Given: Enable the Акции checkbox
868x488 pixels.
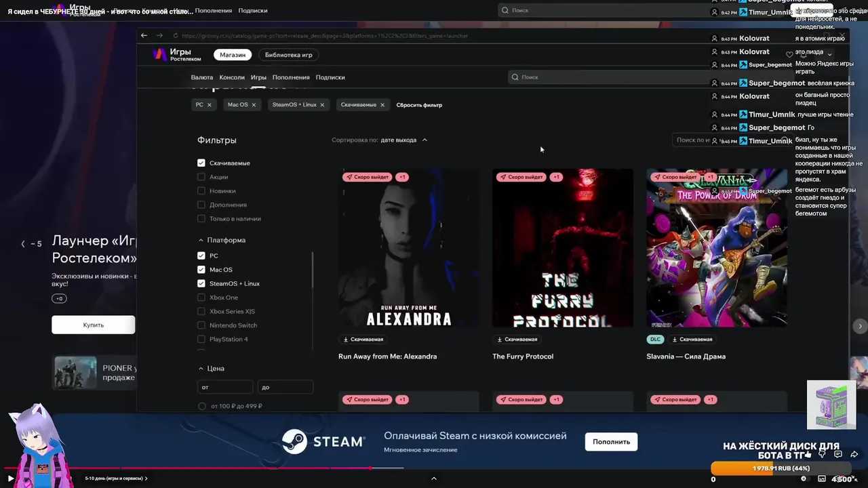Looking at the screenshot, I should (x=201, y=177).
